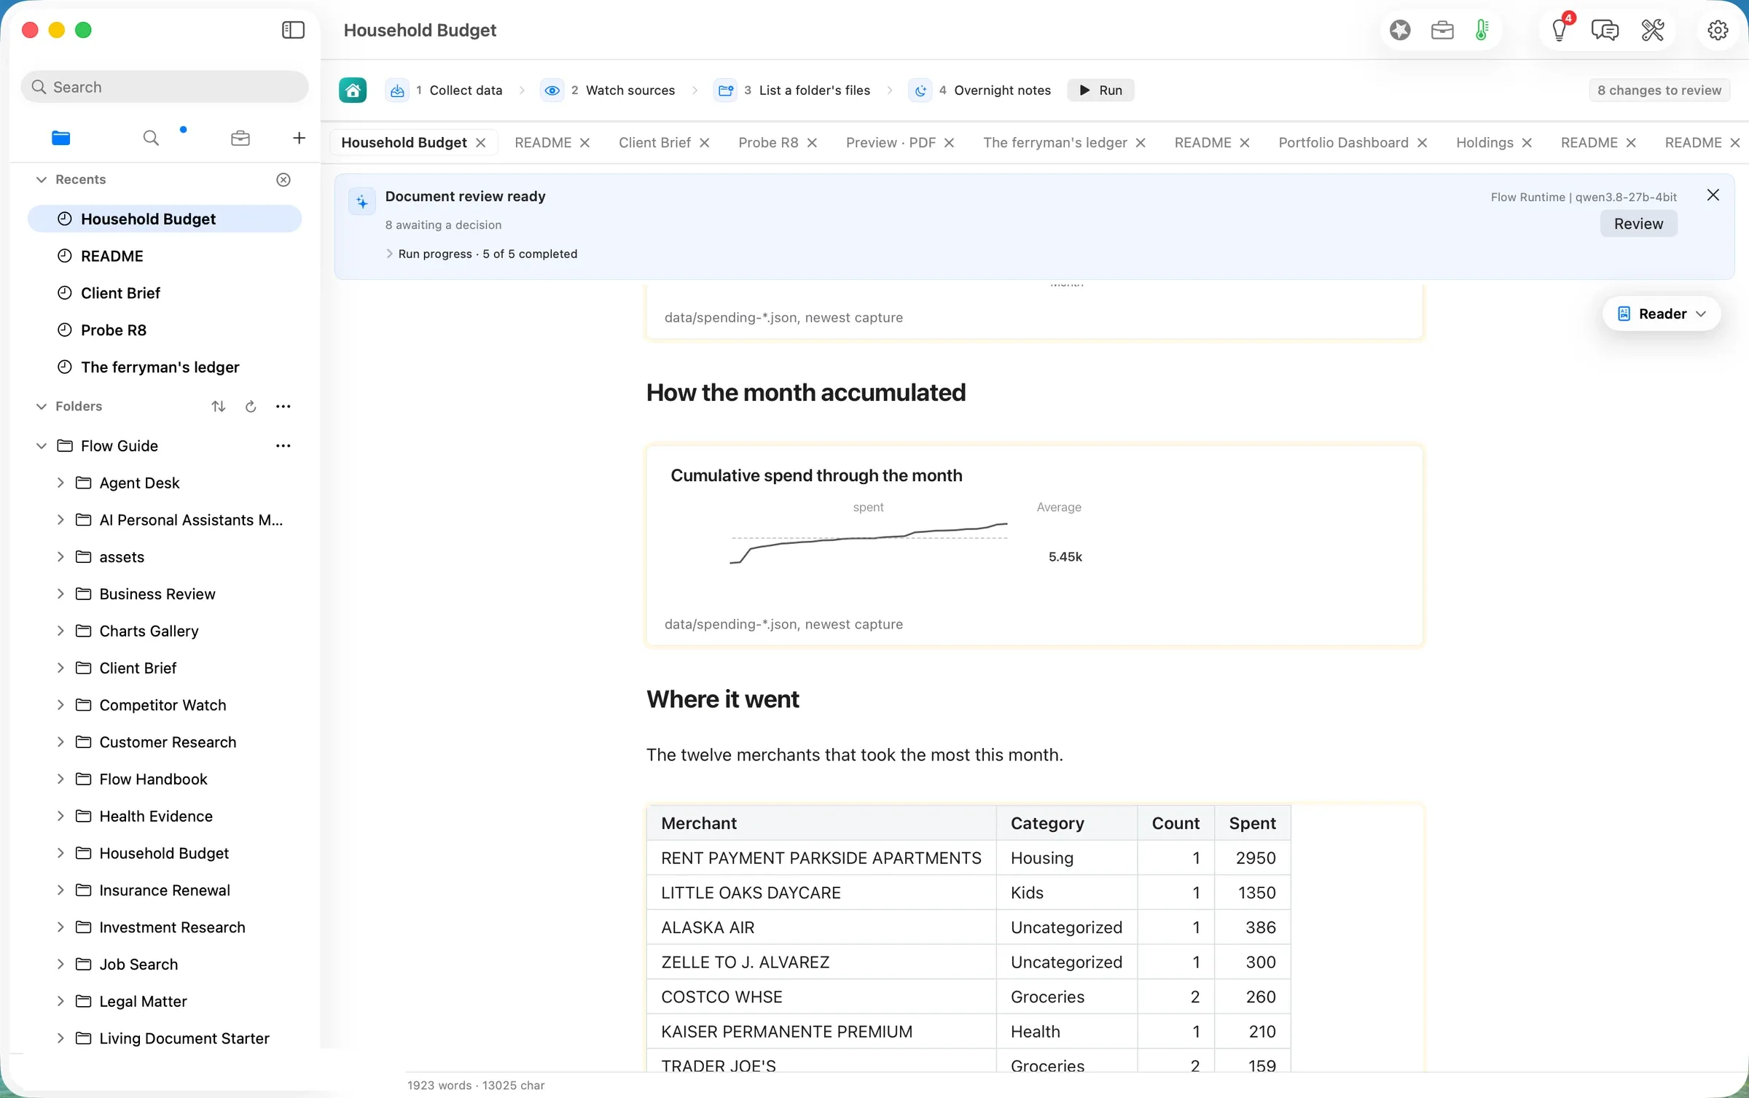Click the List a folder's files icon
Viewport: 1749px width, 1098px height.
tap(726, 90)
